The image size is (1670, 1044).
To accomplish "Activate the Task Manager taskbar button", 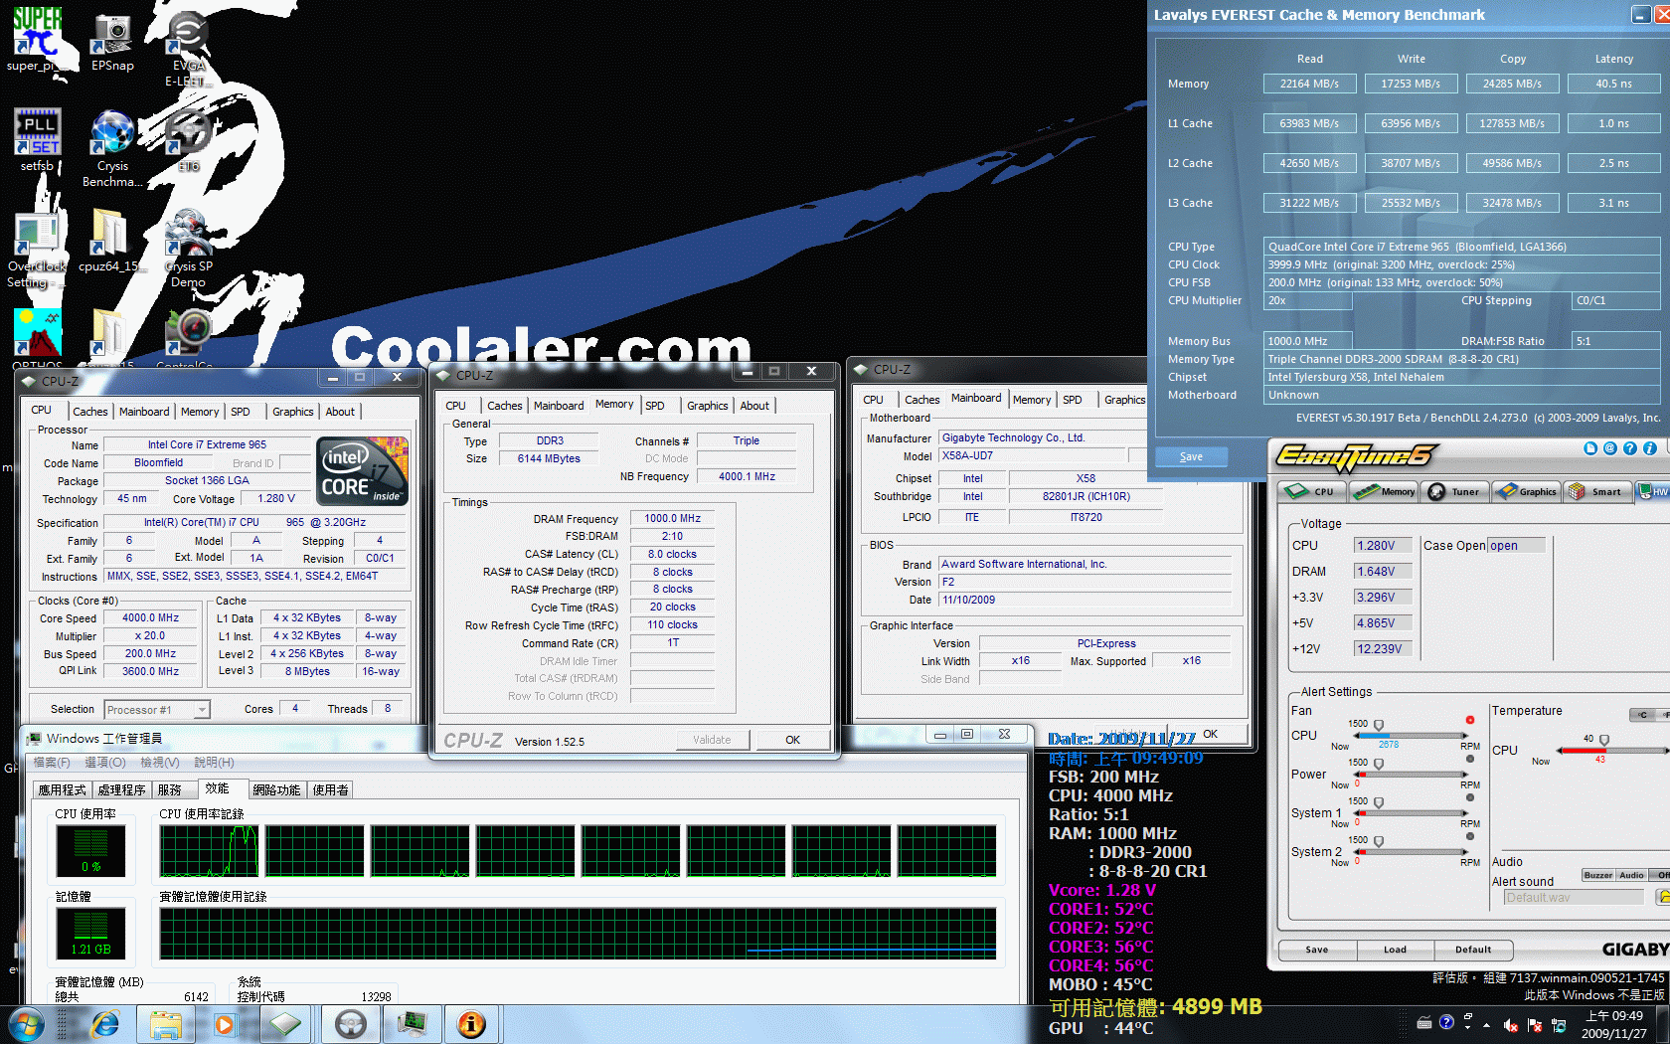I will coord(413,1024).
